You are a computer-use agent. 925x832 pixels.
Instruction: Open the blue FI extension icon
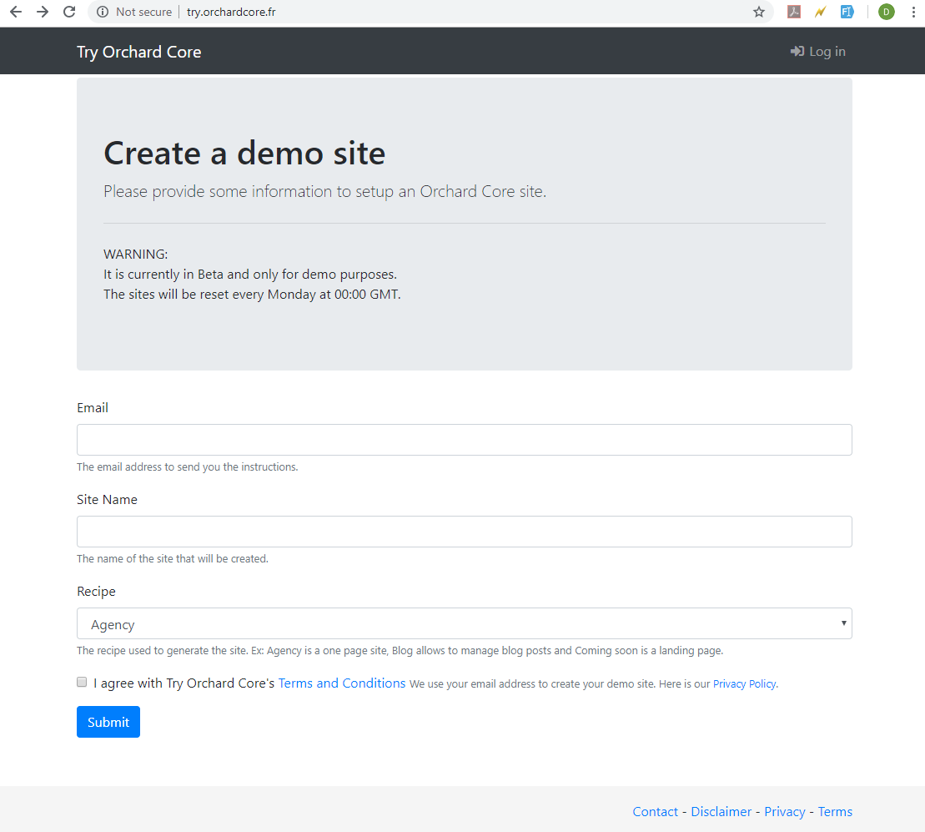click(847, 12)
